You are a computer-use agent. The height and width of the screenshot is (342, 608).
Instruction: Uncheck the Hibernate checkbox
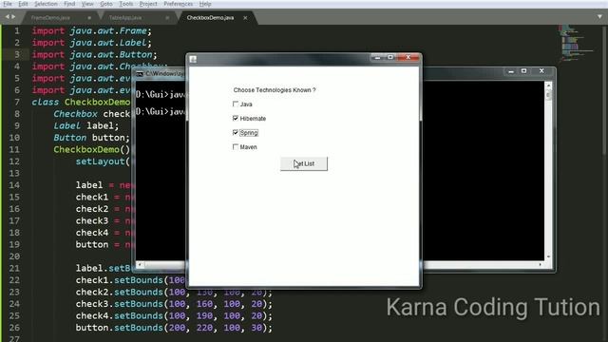pos(236,118)
